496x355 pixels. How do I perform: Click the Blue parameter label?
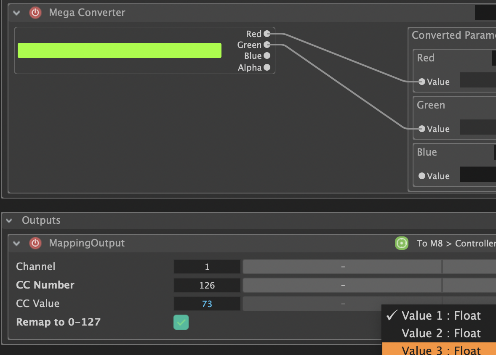(427, 152)
